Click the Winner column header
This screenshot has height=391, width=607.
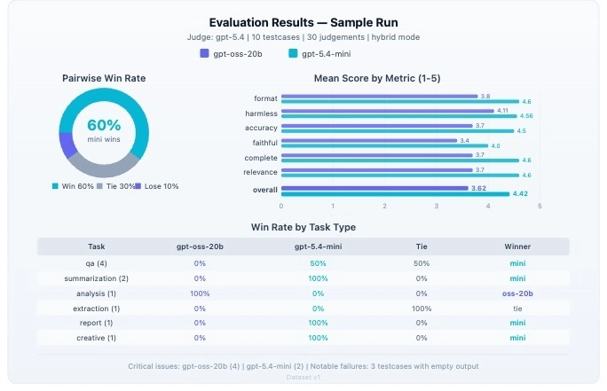[517, 246]
